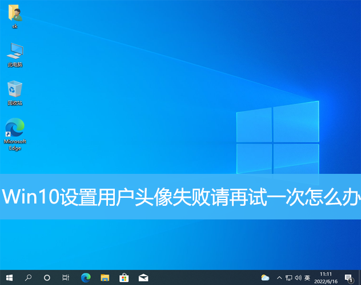
Task: Open Microsoft Store from the taskbar
Action: click(124, 278)
